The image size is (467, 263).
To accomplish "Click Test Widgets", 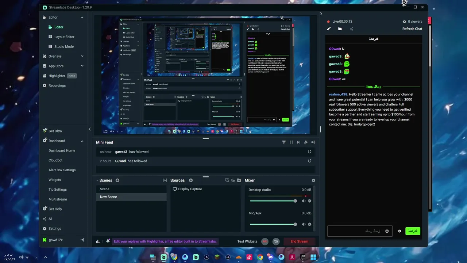I will coord(247,241).
